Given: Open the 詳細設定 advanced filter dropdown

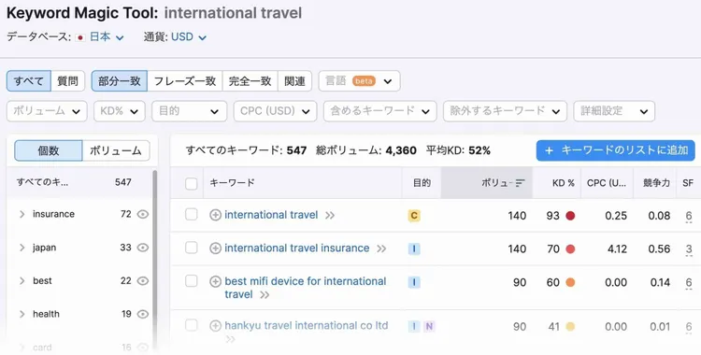Looking at the screenshot, I should pos(614,111).
